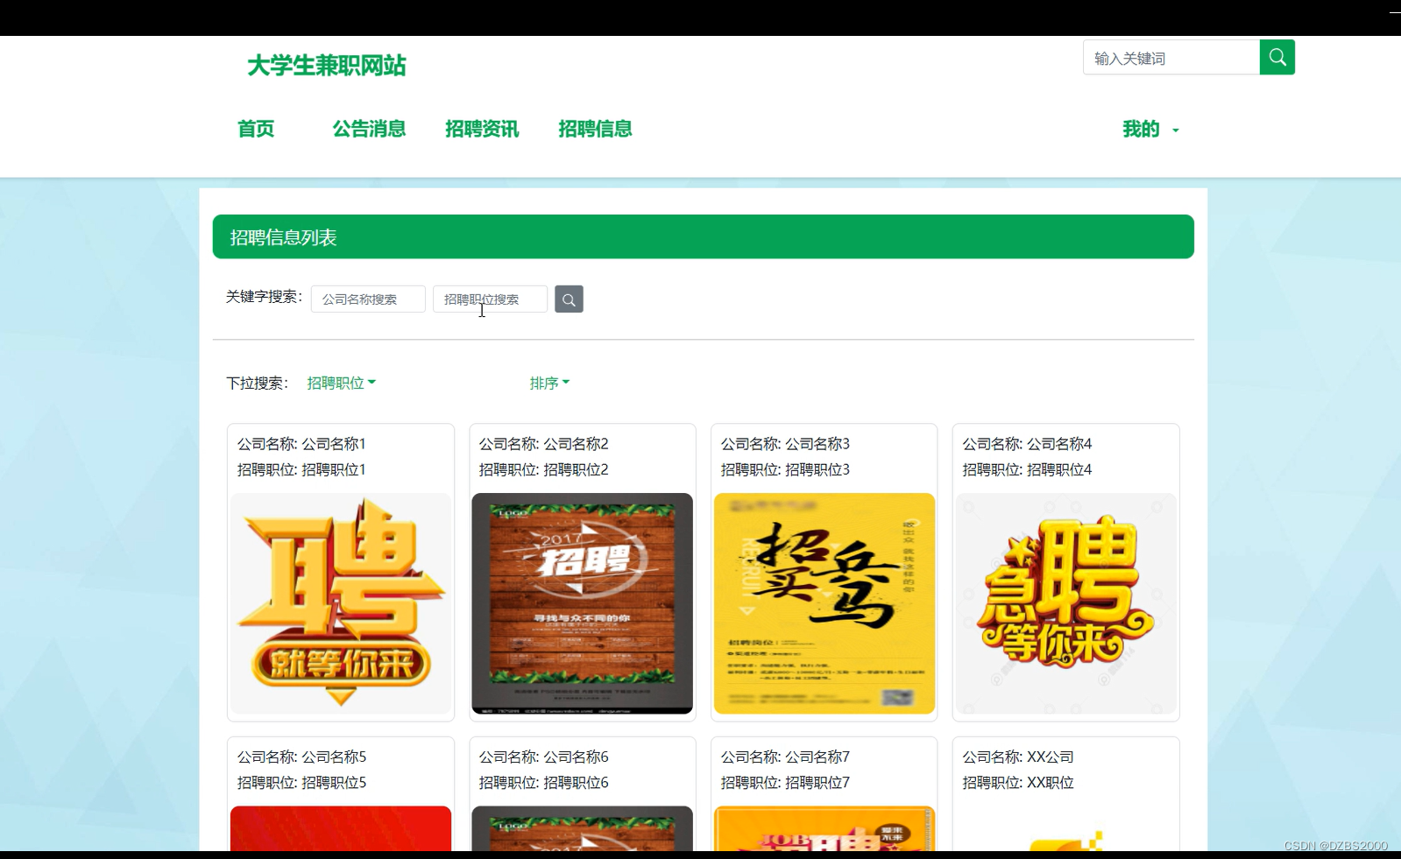Open the 公司名称4 急聘 image
This screenshot has width=1401, height=859.
click(1066, 603)
